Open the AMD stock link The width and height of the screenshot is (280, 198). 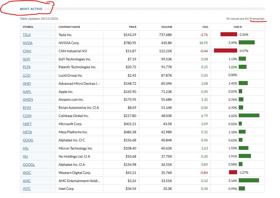point(27,84)
